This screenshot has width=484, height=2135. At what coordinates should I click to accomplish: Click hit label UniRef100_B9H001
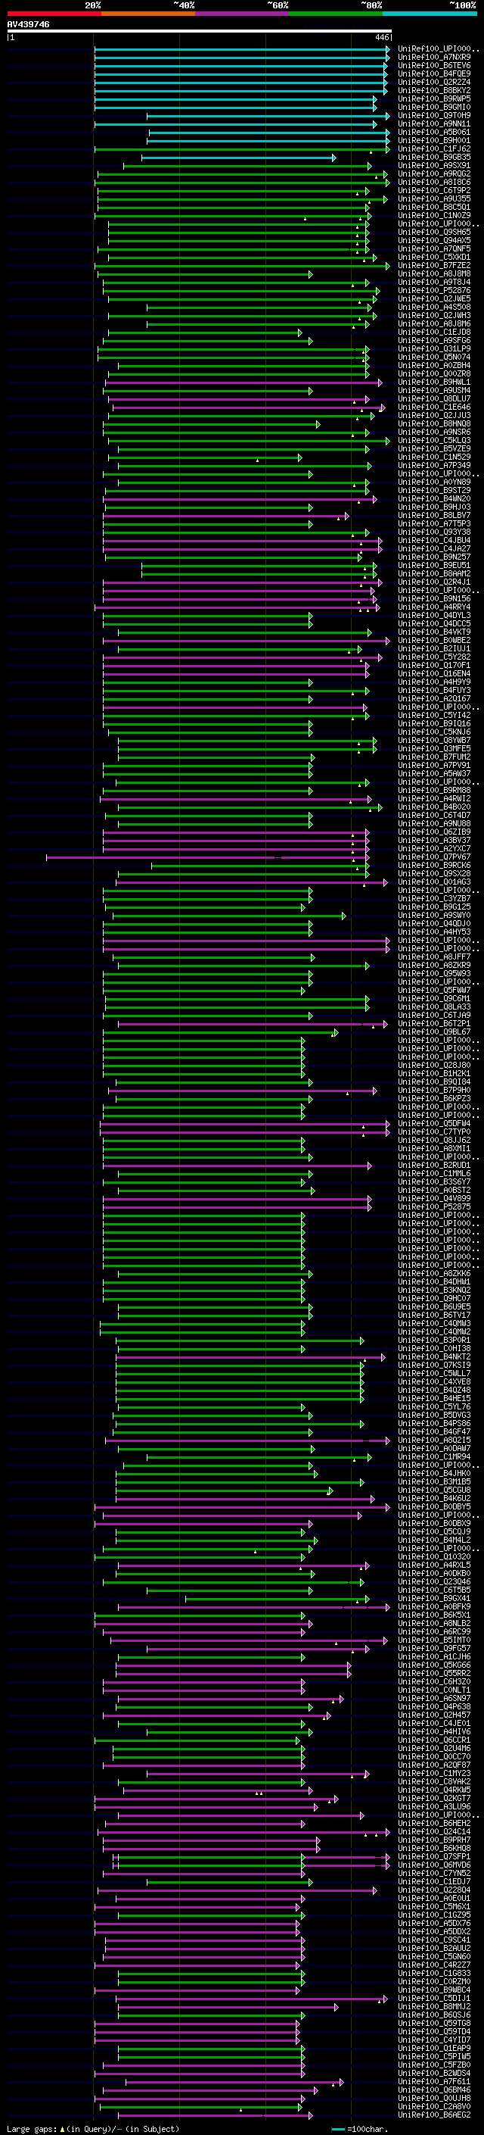pos(434,140)
